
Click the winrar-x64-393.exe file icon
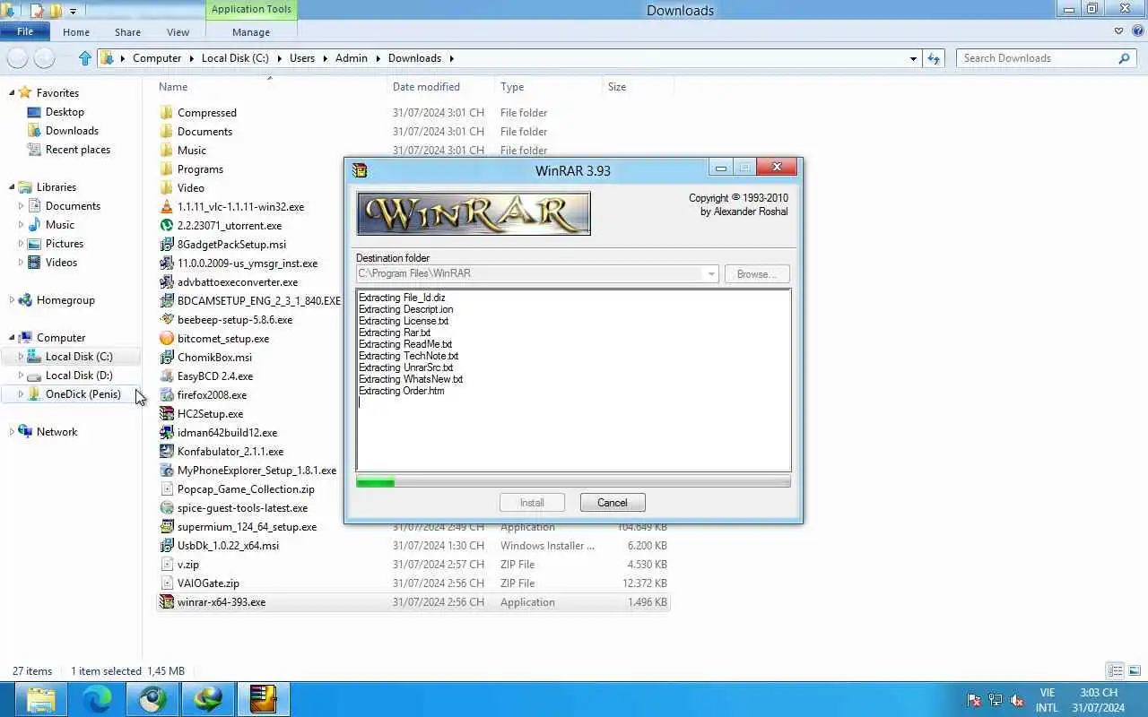(x=166, y=602)
